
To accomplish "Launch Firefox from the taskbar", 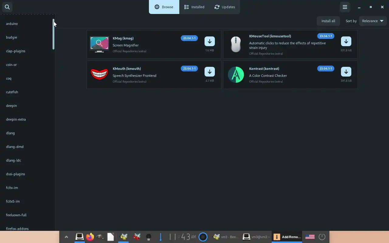I will coord(90,237).
